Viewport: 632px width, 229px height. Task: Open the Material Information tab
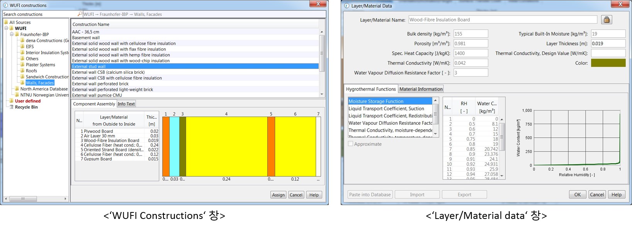pyautogui.click(x=421, y=89)
